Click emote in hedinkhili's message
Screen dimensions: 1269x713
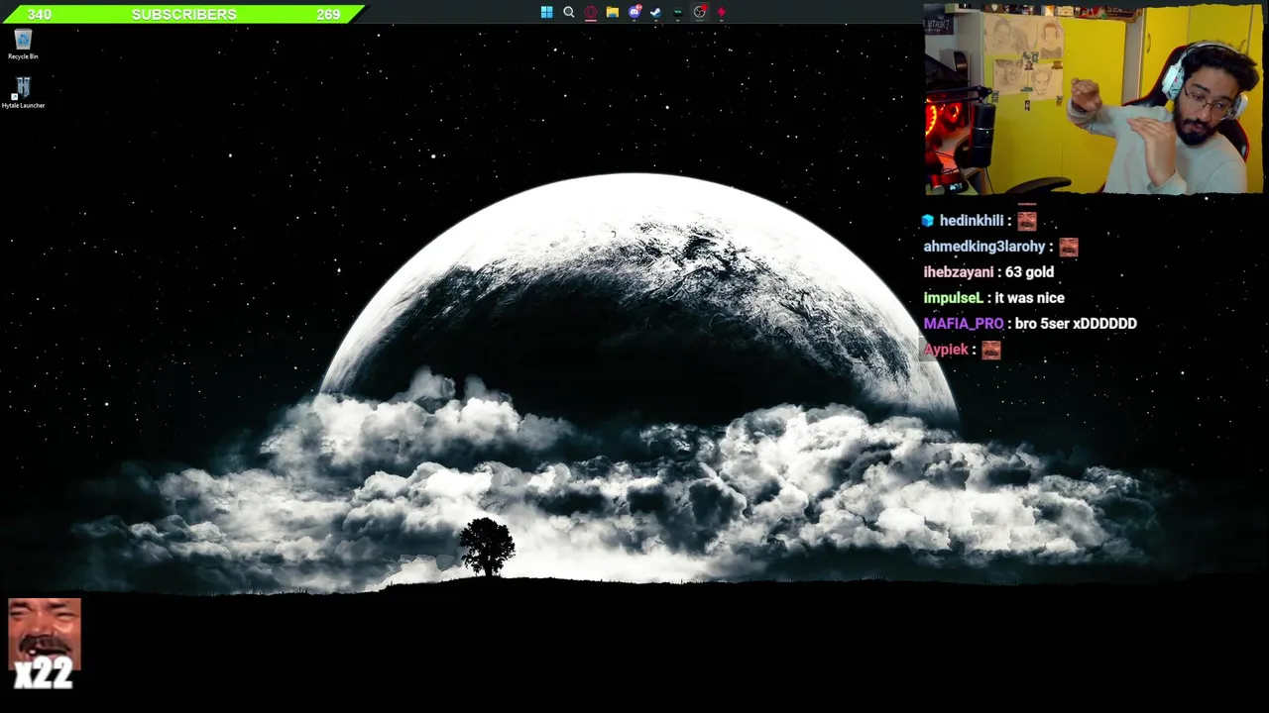1026,221
